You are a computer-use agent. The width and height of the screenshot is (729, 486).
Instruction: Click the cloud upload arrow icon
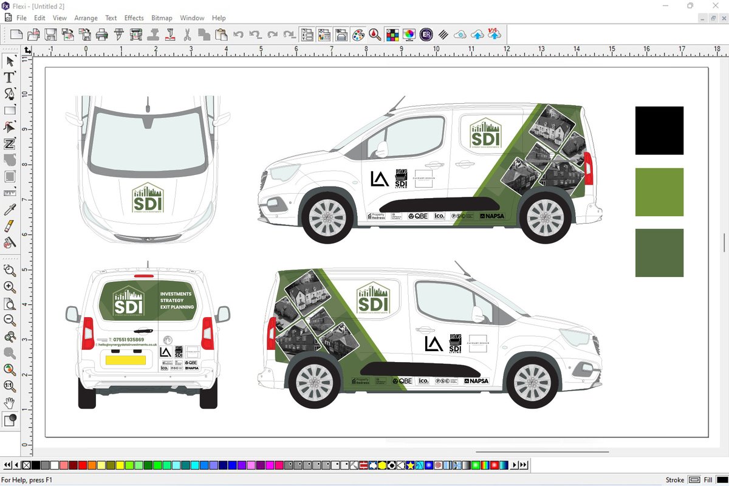pos(477,35)
